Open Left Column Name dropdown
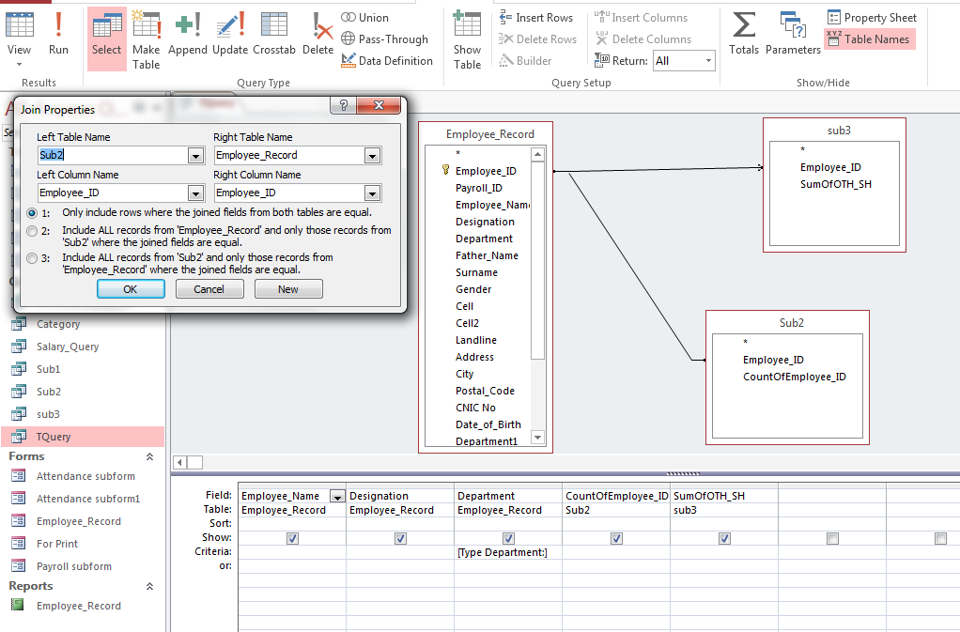The height and width of the screenshot is (632, 960). [x=195, y=193]
